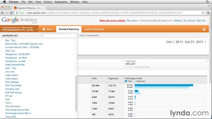Select the PSO Test Profile
212x119 pixels.
pos(13,86)
